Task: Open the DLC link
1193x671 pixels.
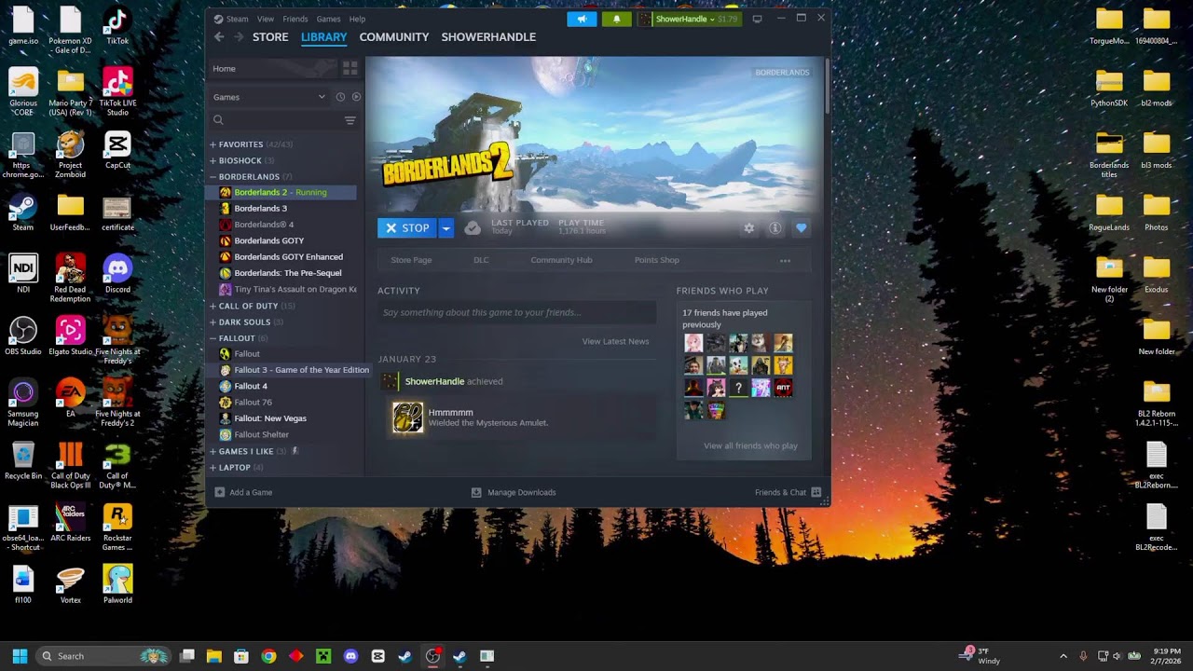Action: click(x=481, y=260)
